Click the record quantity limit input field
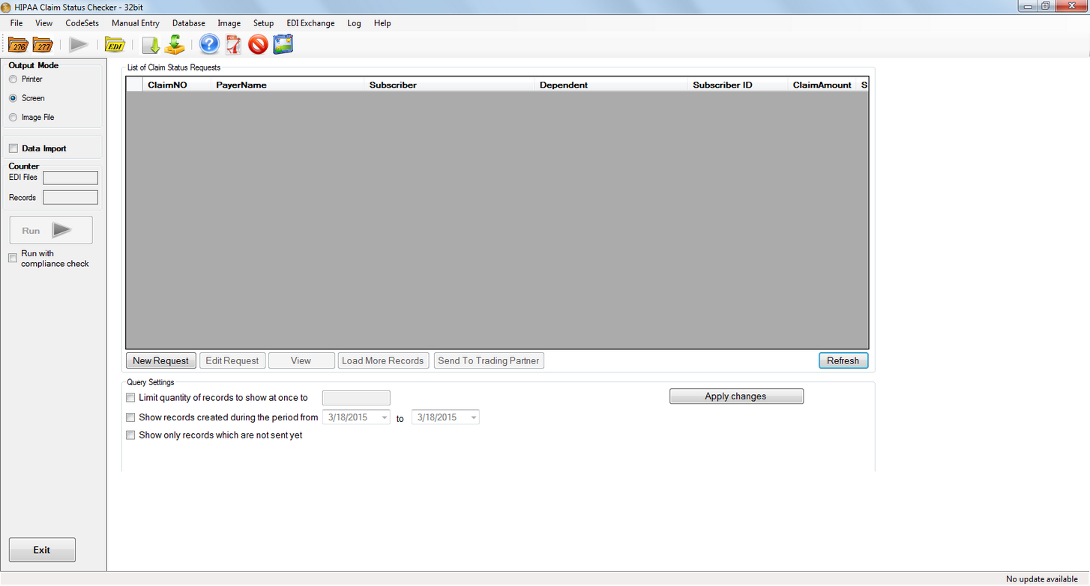 pyautogui.click(x=356, y=398)
